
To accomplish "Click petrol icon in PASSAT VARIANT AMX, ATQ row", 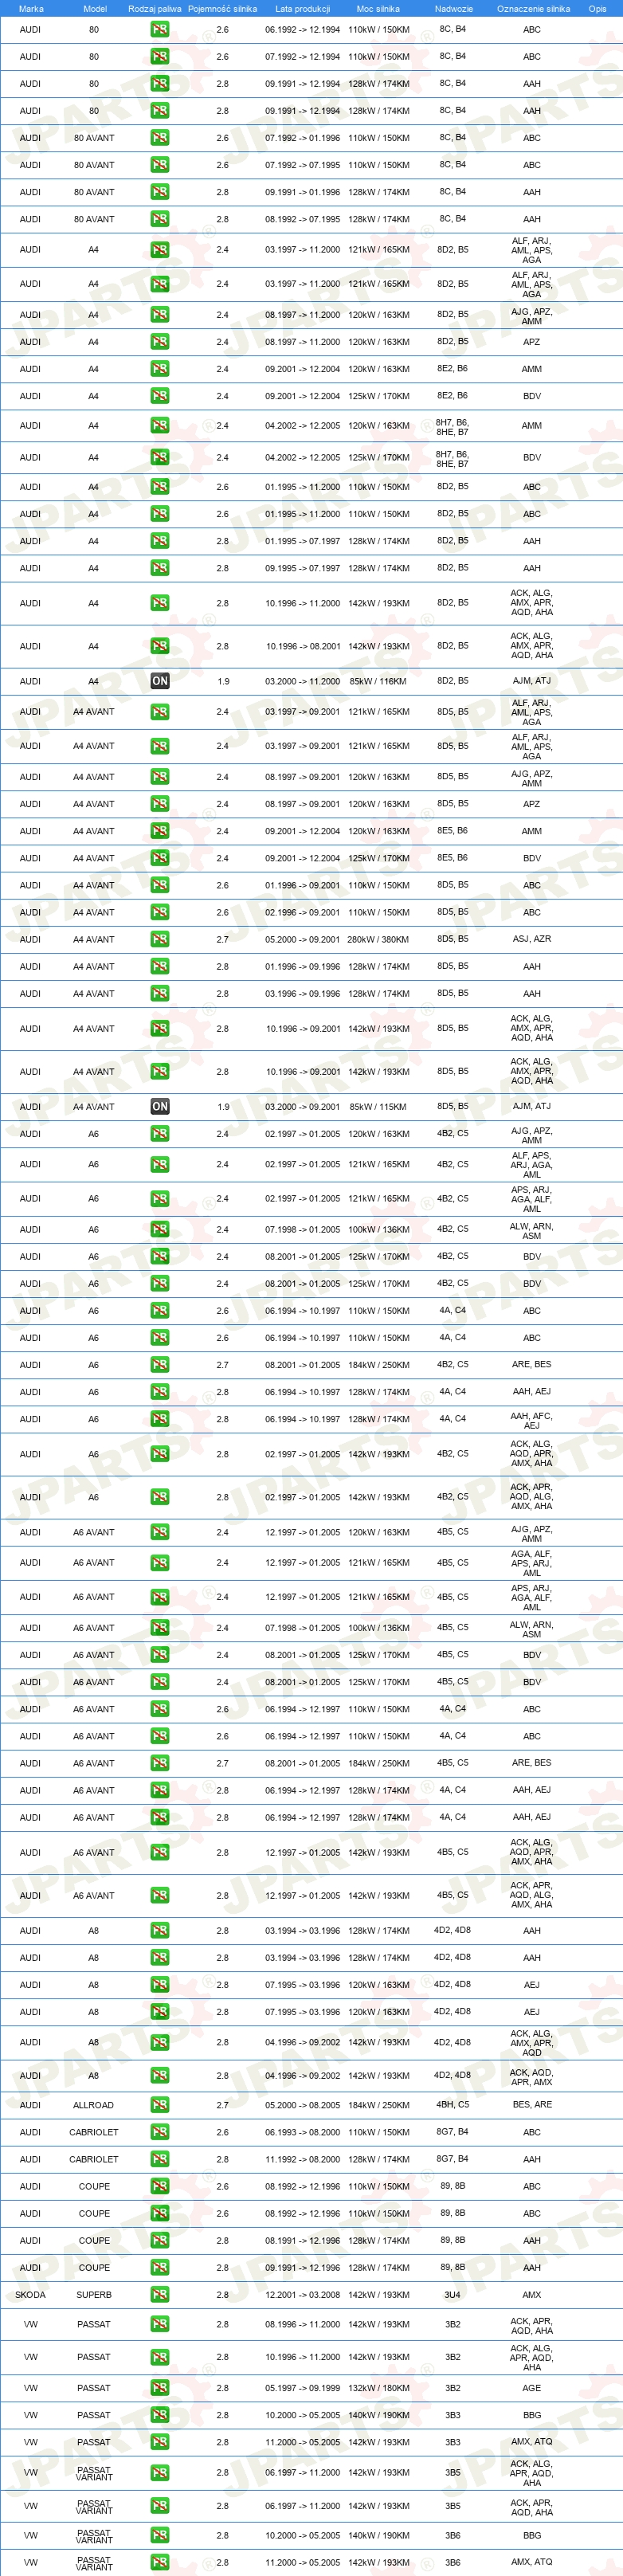I will pyautogui.click(x=160, y=2562).
